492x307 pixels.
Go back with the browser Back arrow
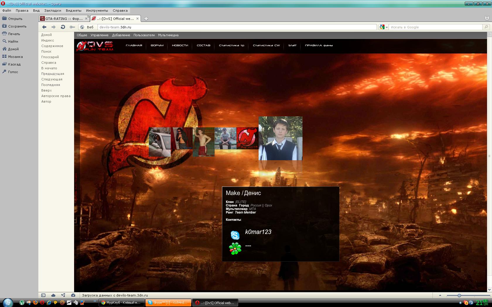tap(44, 27)
